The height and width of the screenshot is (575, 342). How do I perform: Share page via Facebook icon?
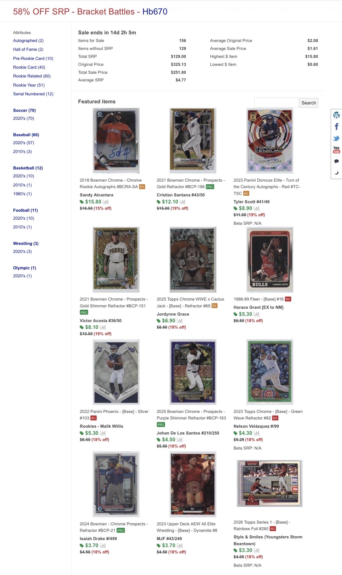tap(336, 127)
